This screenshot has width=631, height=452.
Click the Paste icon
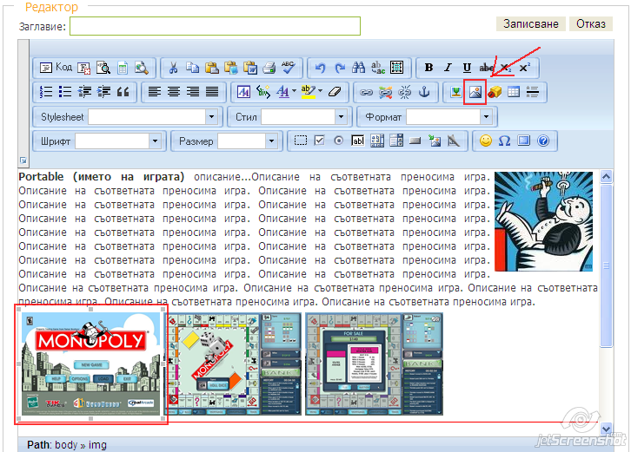212,68
